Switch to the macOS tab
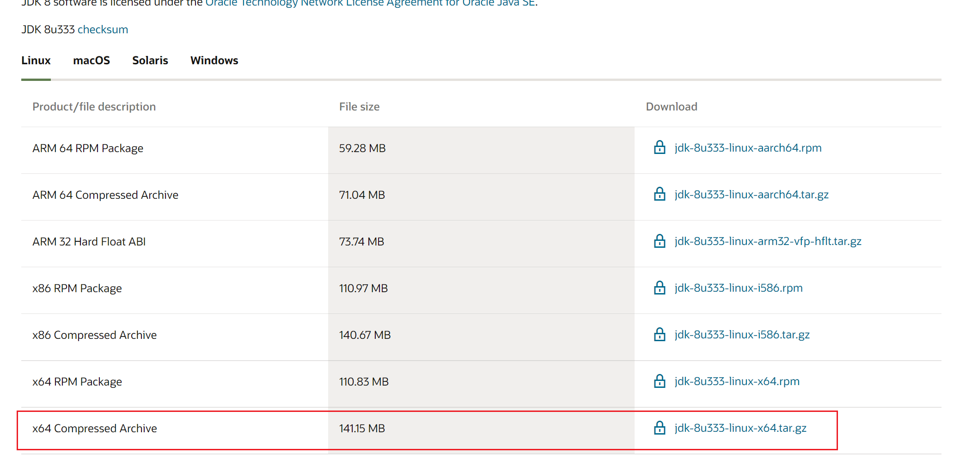 click(92, 61)
